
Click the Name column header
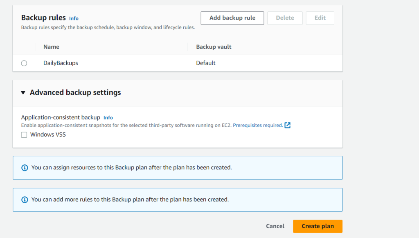click(x=51, y=47)
